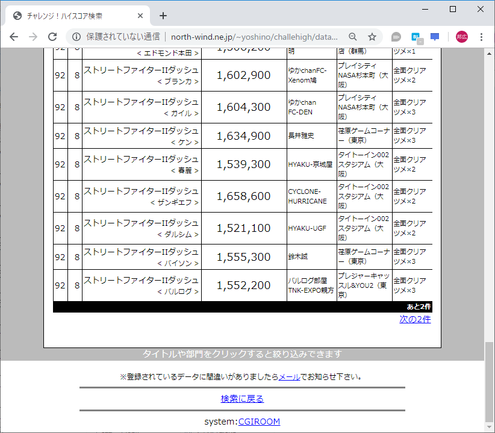Open the 邦広 profile avatar
This screenshot has width=495, height=433.
click(x=461, y=37)
